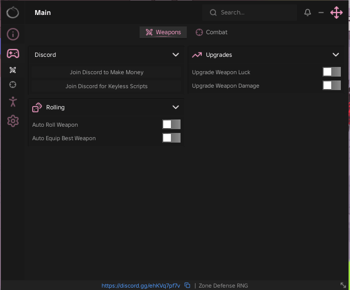Image resolution: width=350 pixels, height=290 pixels.
Task: Switch to the Combat tab
Action: tap(212, 32)
